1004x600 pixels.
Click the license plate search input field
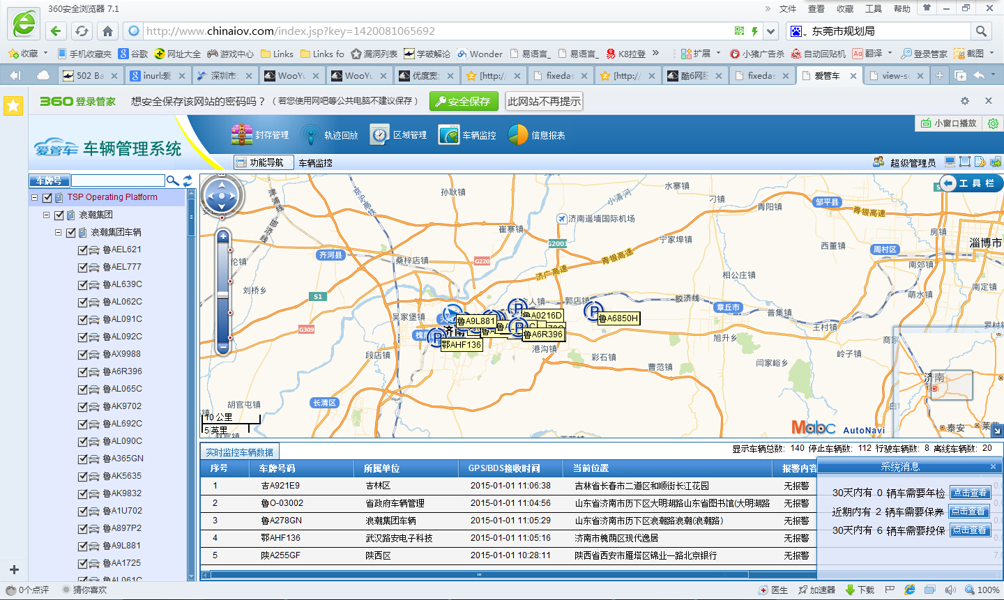[x=118, y=180]
